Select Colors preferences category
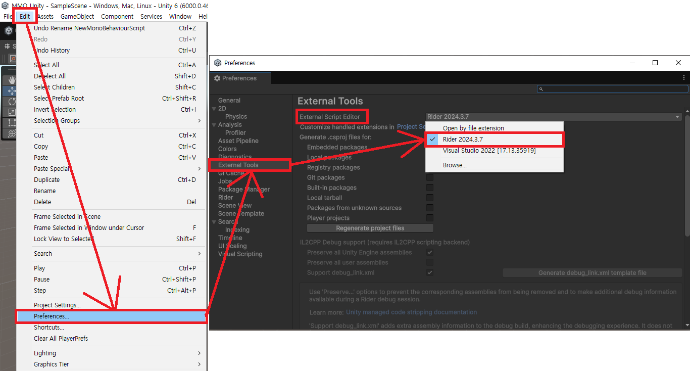The height and width of the screenshot is (371, 690). click(x=227, y=149)
